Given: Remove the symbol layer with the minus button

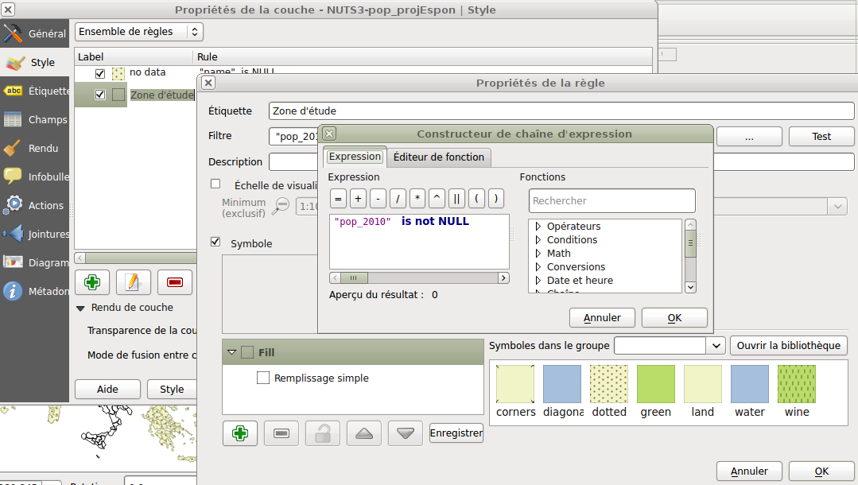Looking at the screenshot, I should click(281, 433).
